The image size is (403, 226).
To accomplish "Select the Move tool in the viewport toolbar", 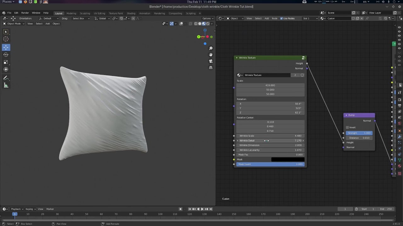I will (x=6, y=47).
